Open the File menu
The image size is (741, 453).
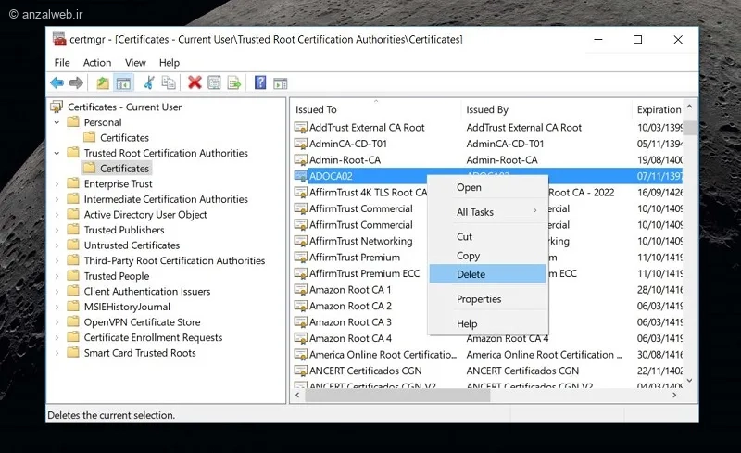point(62,62)
